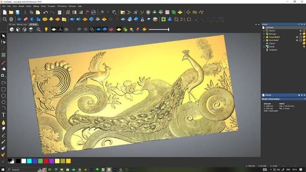Pick the cyan color swatch
306x172 pixels.
pos(29,161)
